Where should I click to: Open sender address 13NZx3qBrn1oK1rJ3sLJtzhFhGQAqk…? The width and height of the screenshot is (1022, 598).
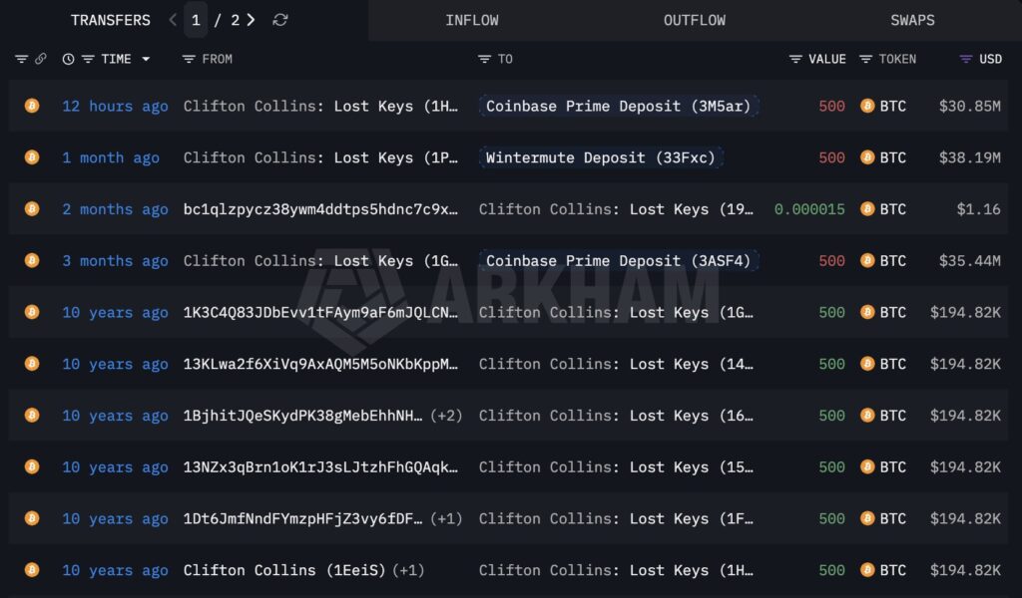click(320, 467)
